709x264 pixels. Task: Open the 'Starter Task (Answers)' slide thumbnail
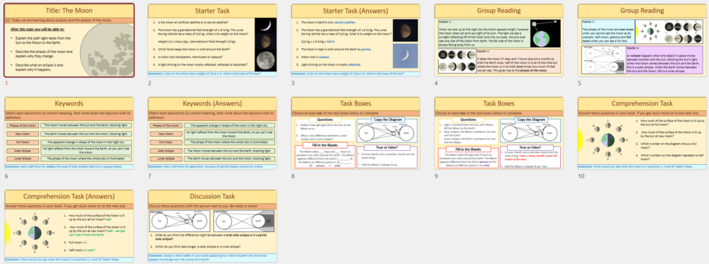coord(356,40)
